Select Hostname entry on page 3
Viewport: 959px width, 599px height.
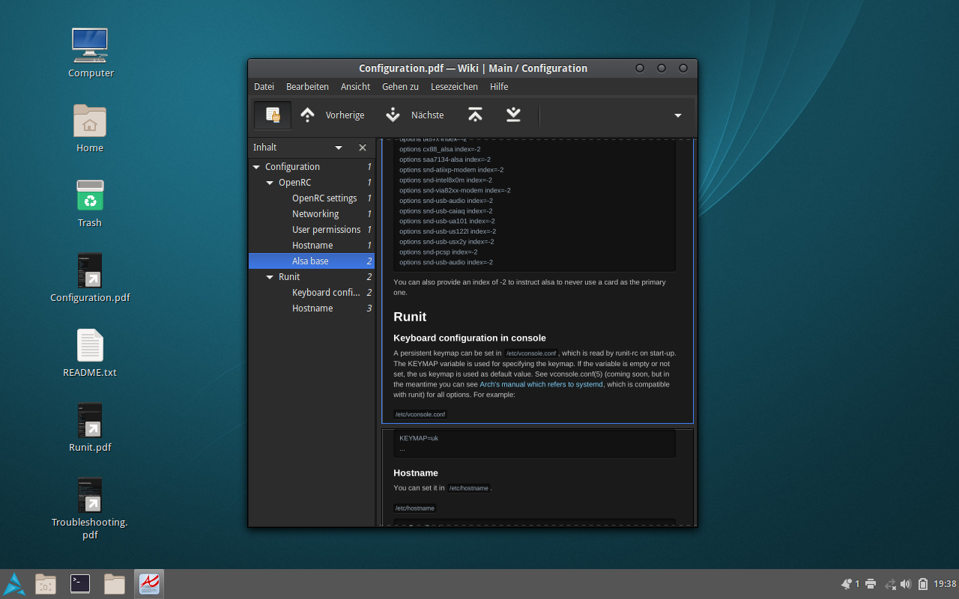tap(312, 308)
